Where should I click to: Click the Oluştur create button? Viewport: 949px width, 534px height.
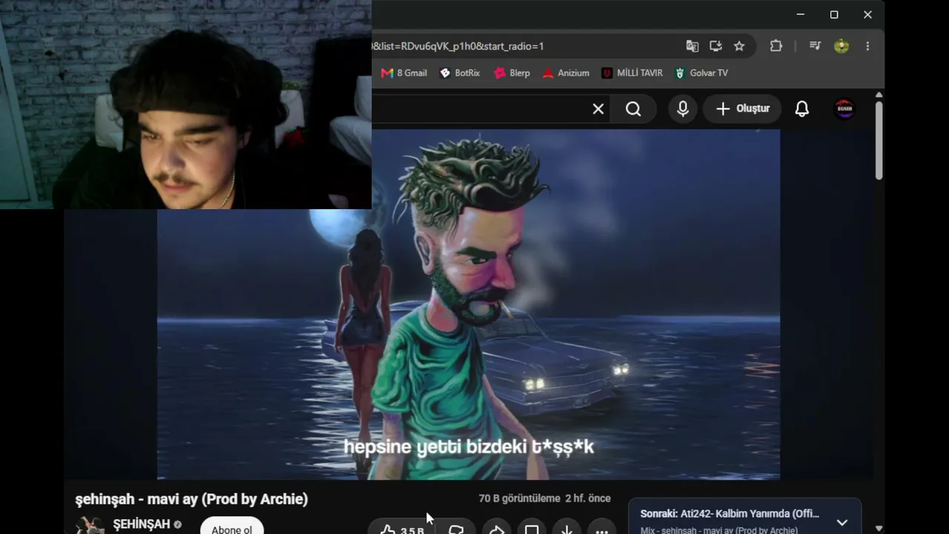741,109
